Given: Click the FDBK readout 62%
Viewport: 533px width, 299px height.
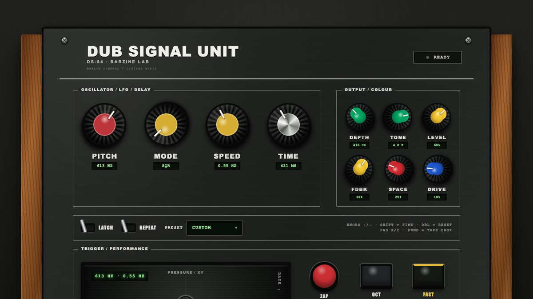Looking at the screenshot, I should (359, 197).
